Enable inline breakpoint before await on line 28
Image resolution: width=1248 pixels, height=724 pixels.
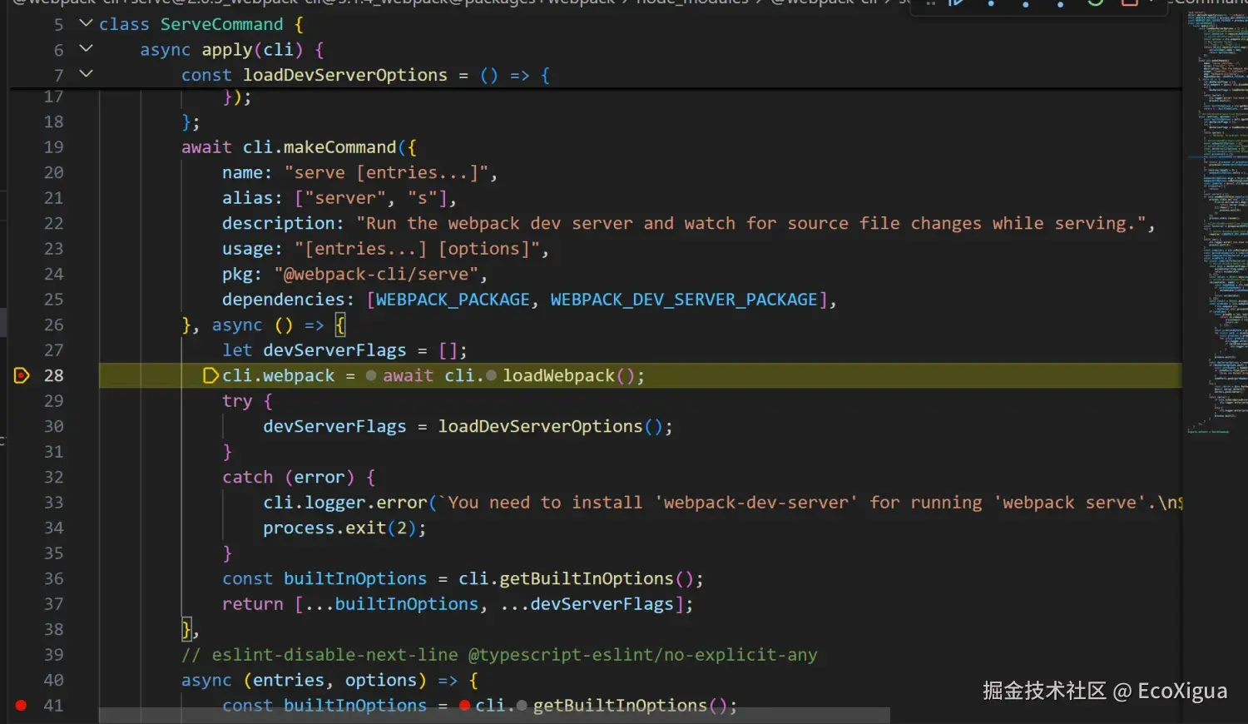(371, 376)
